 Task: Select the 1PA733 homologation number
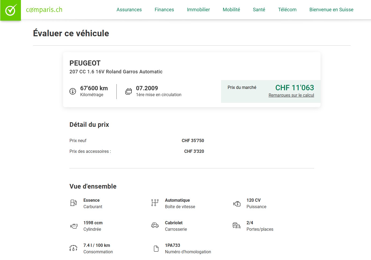[x=172, y=245]
